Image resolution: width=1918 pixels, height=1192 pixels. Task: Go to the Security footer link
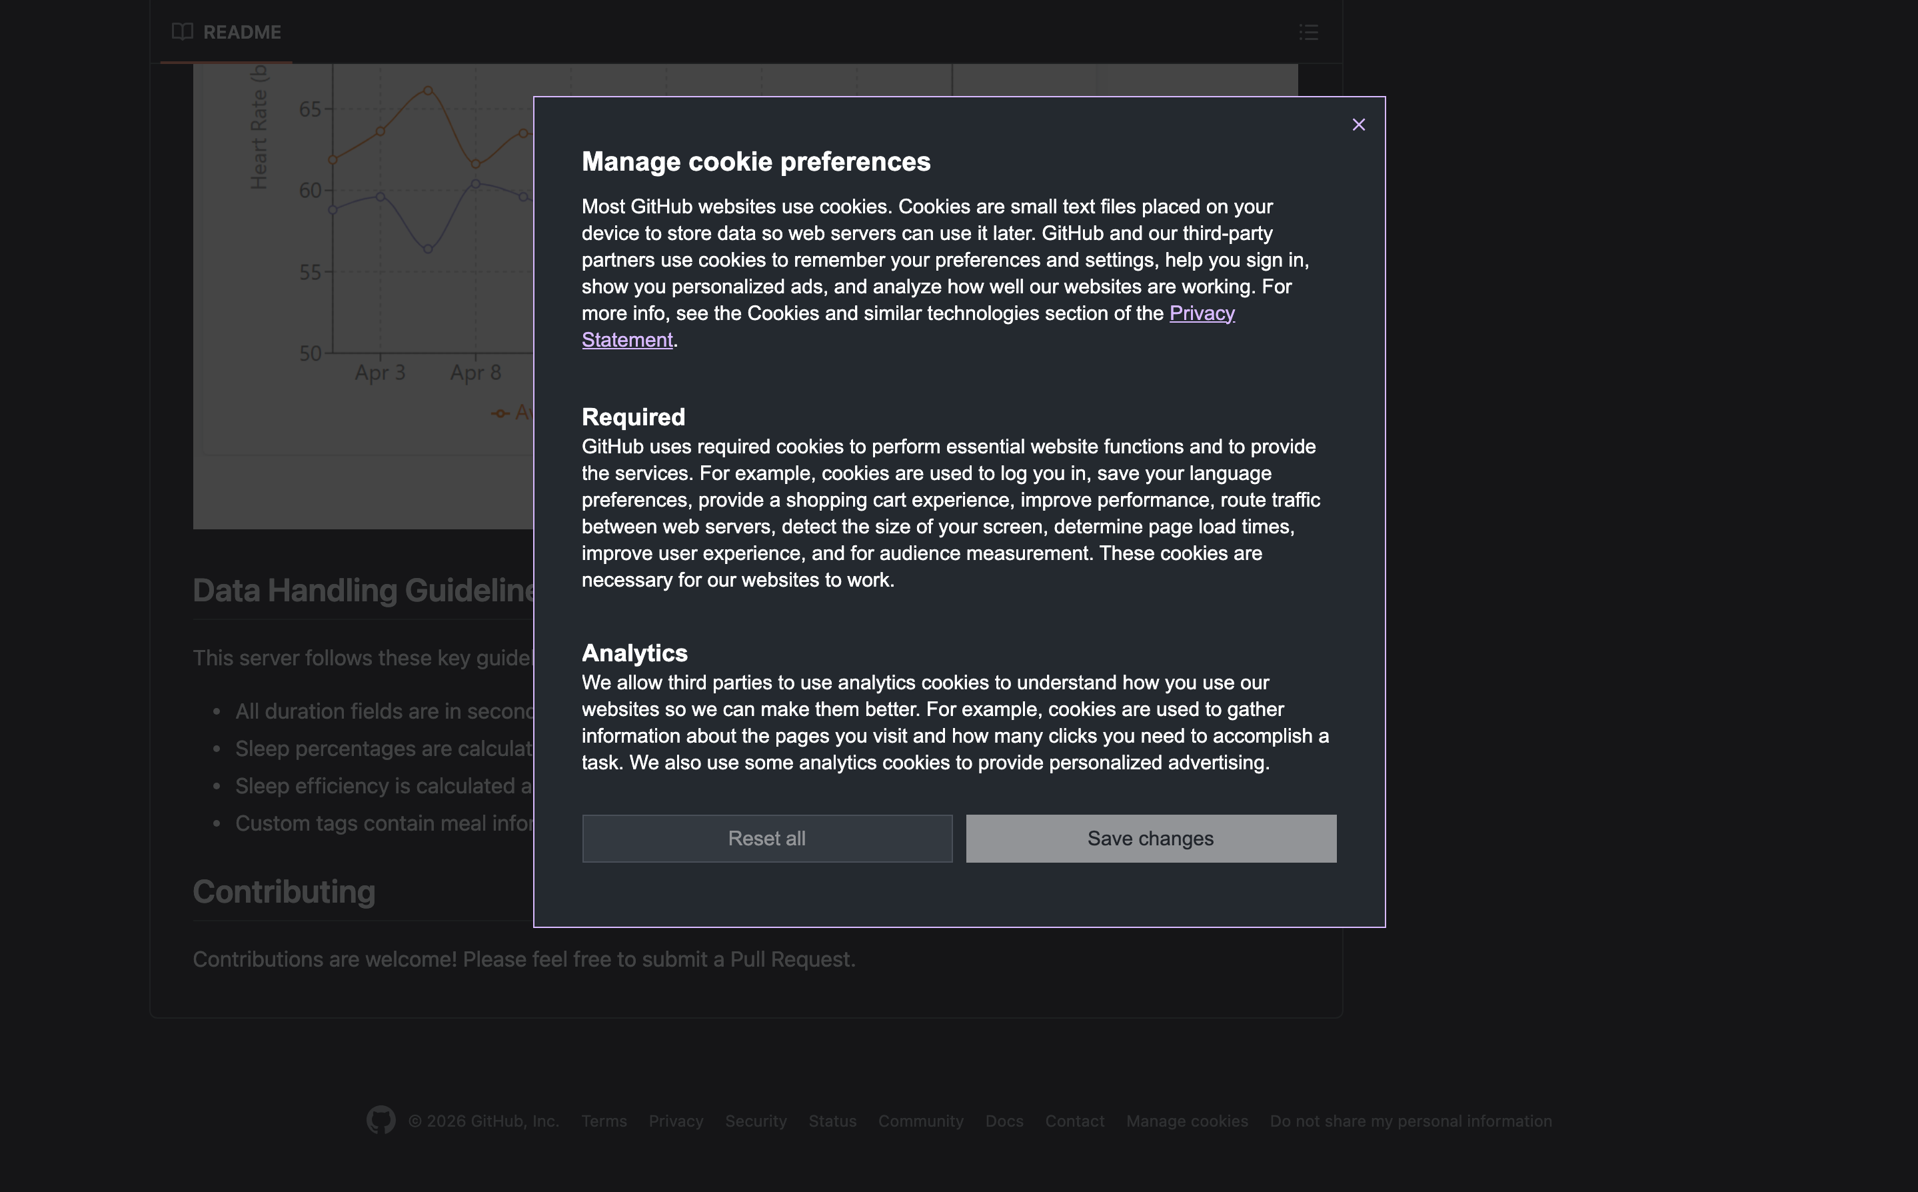[755, 1121]
